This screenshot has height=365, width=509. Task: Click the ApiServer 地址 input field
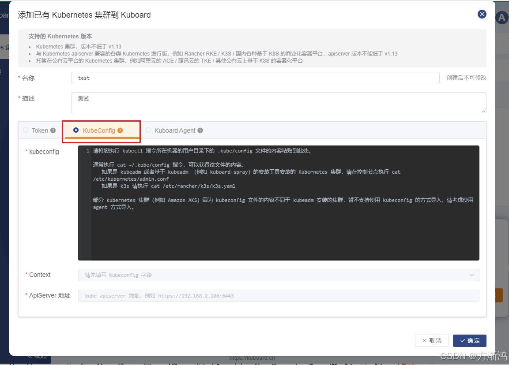(x=279, y=296)
